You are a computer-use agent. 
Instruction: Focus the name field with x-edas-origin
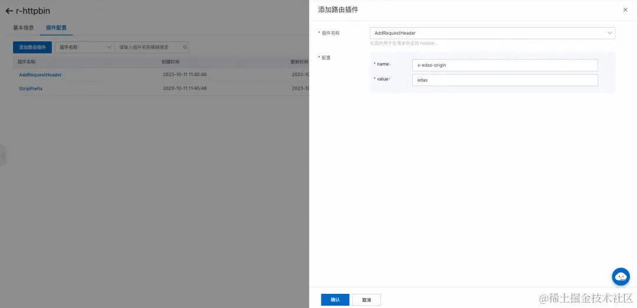pos(505,65)
